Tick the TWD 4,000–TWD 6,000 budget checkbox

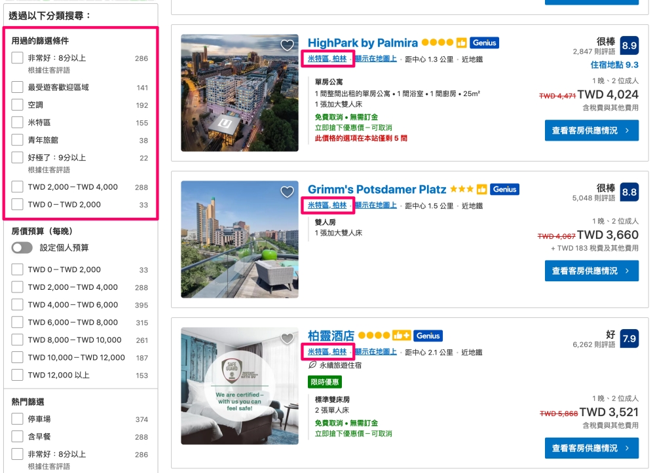coord(17,304)
